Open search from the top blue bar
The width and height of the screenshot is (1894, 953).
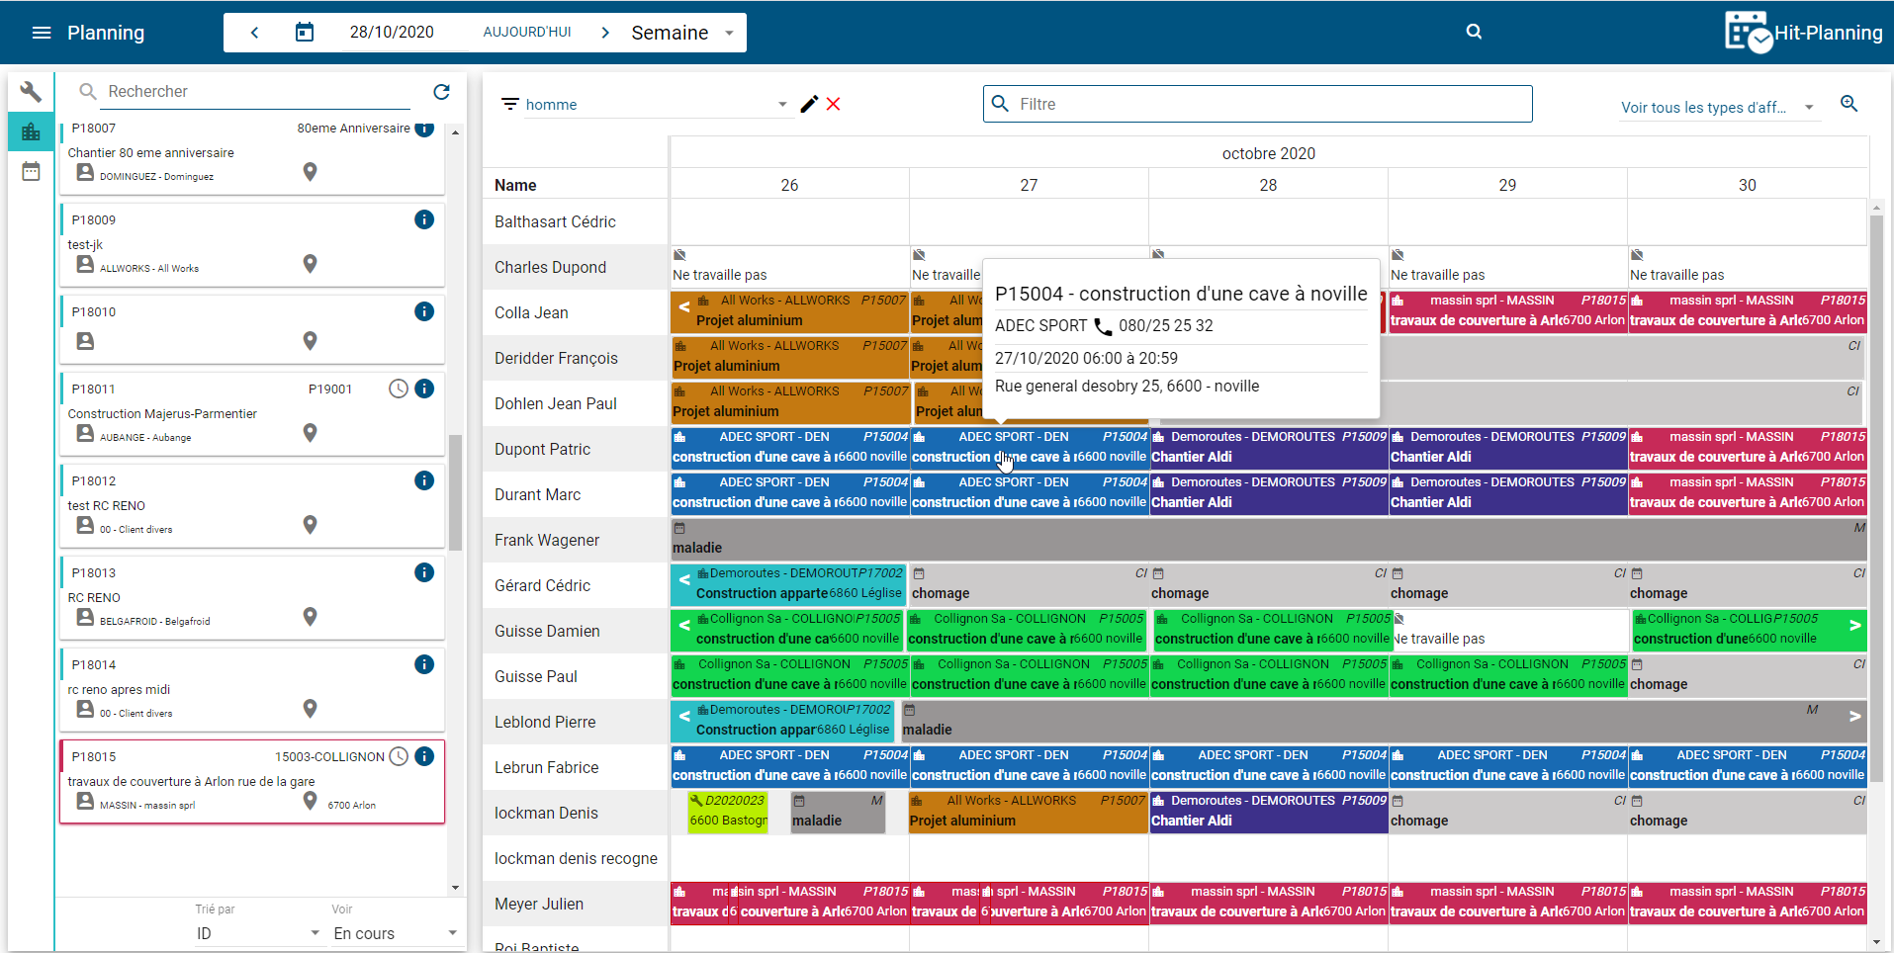(x=1473, y=31)
